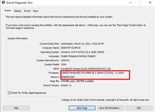Click the current date/time value

point(82,44)
